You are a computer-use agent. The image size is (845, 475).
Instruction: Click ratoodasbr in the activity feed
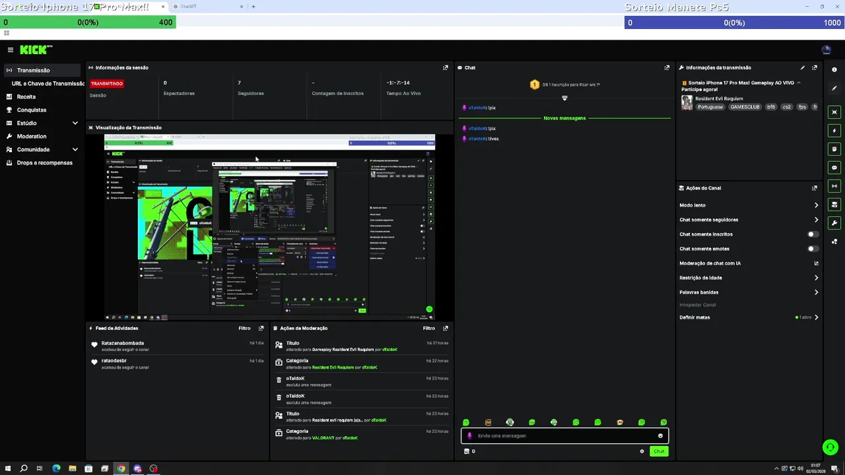[x=114, y=361]
